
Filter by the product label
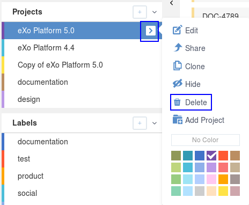82,176
